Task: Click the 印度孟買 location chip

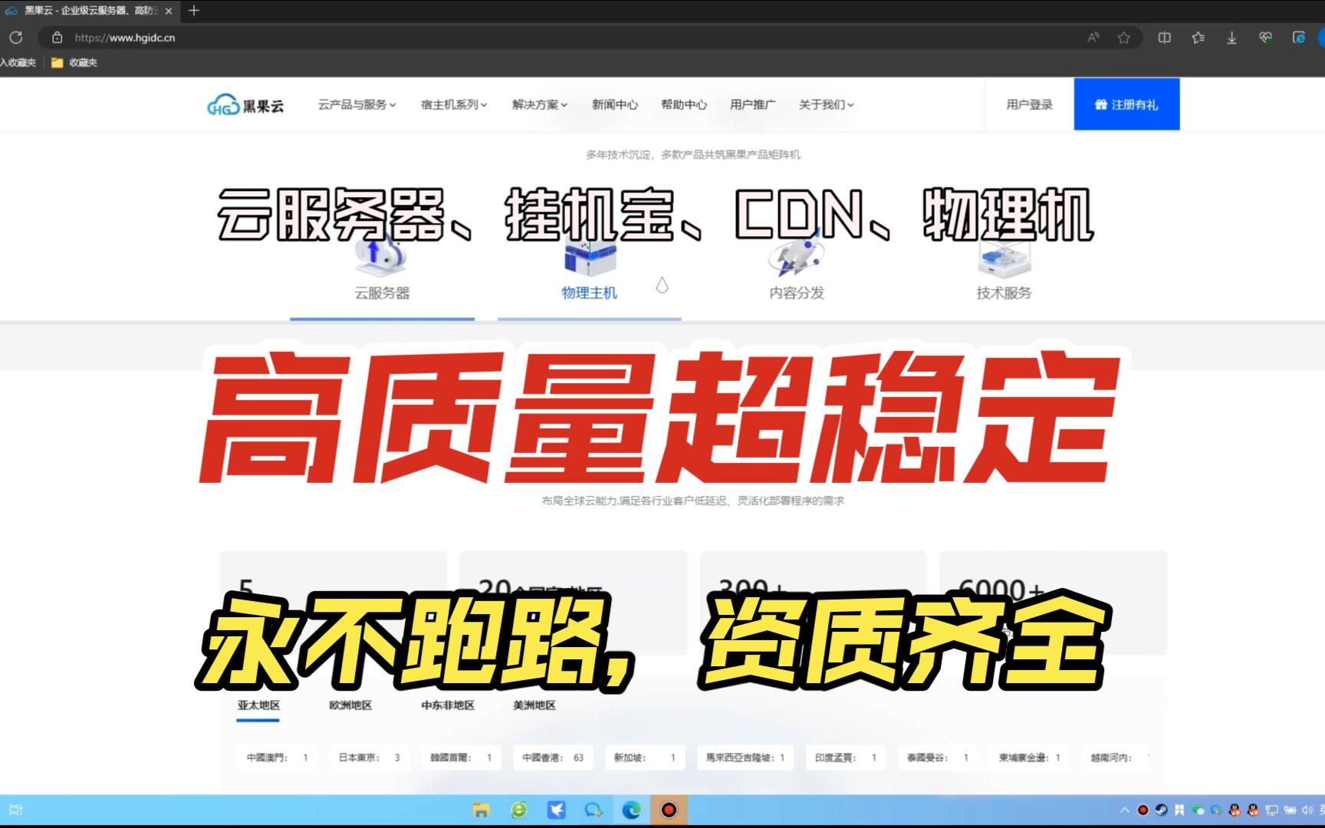Action: click(846, 757)
